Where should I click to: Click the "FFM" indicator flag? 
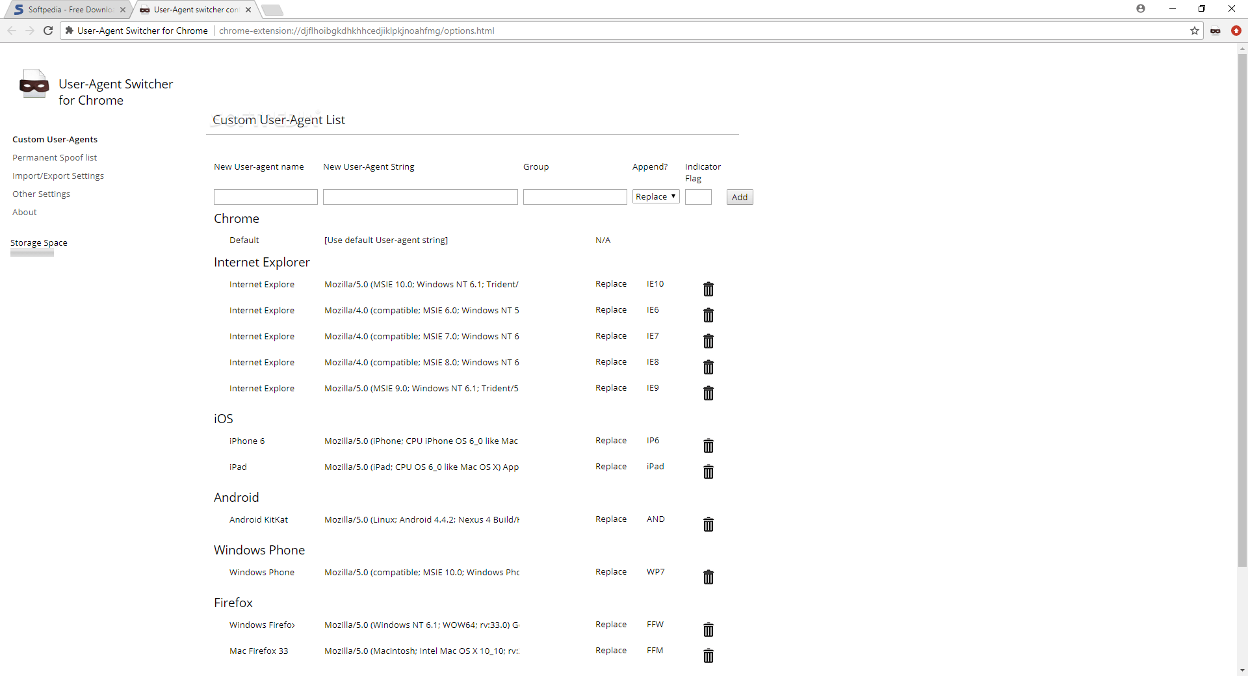pyautogui.click(x=655, y=650)
